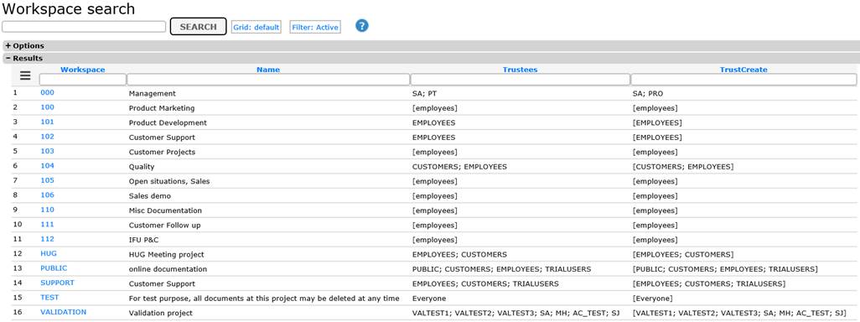
Task: Open workspace 102 link
Action: [x=47, y=137]
